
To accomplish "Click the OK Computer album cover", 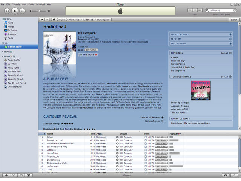I will pyautogui.click(x=59, y=48).
